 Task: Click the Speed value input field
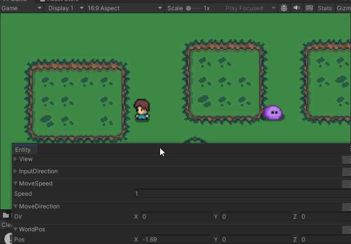pyautogui.click(x=242, y=194)
